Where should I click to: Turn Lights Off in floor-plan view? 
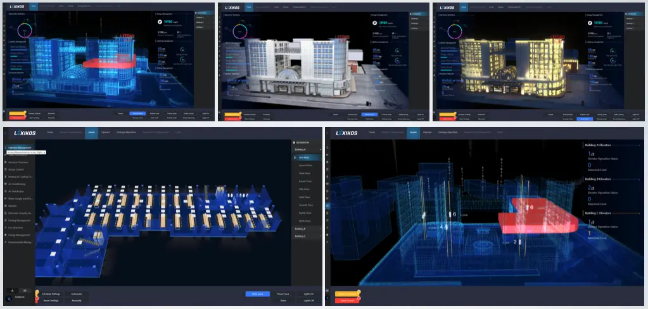coord(308,301)
